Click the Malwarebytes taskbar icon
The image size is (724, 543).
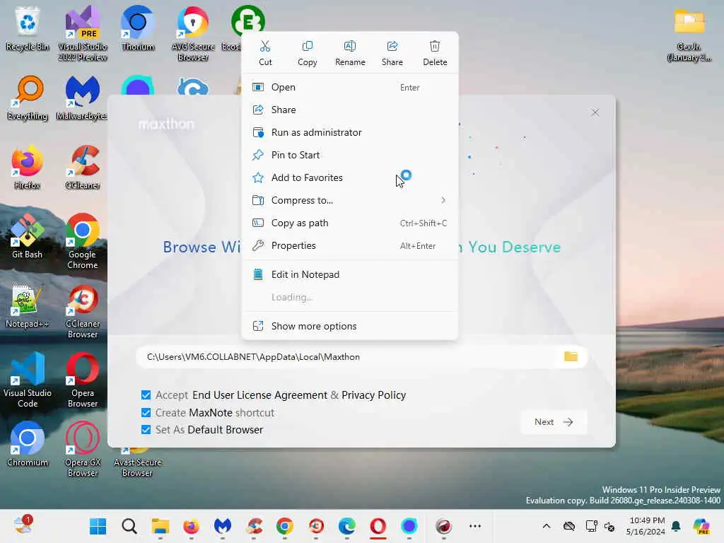point(223,526)
